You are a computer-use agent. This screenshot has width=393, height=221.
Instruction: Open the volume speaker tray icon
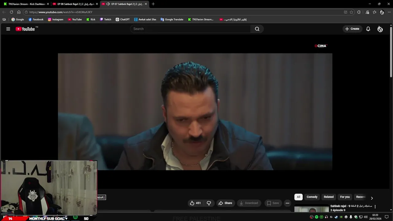coord(366,217)
